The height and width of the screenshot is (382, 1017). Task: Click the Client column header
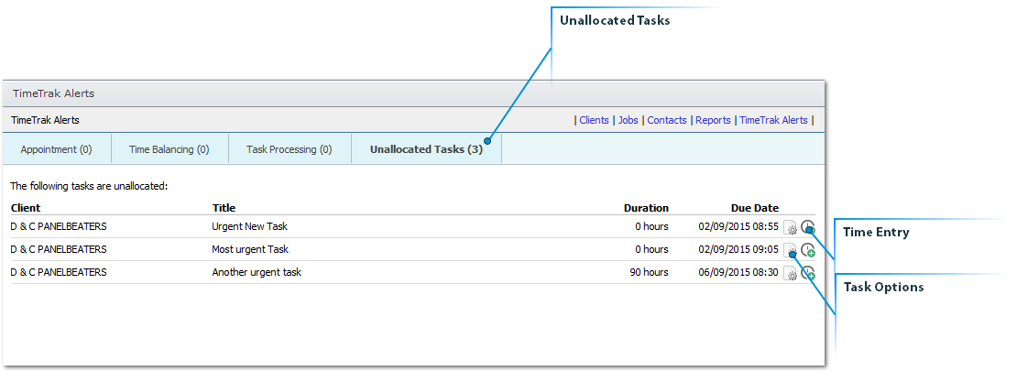[26, 208]
